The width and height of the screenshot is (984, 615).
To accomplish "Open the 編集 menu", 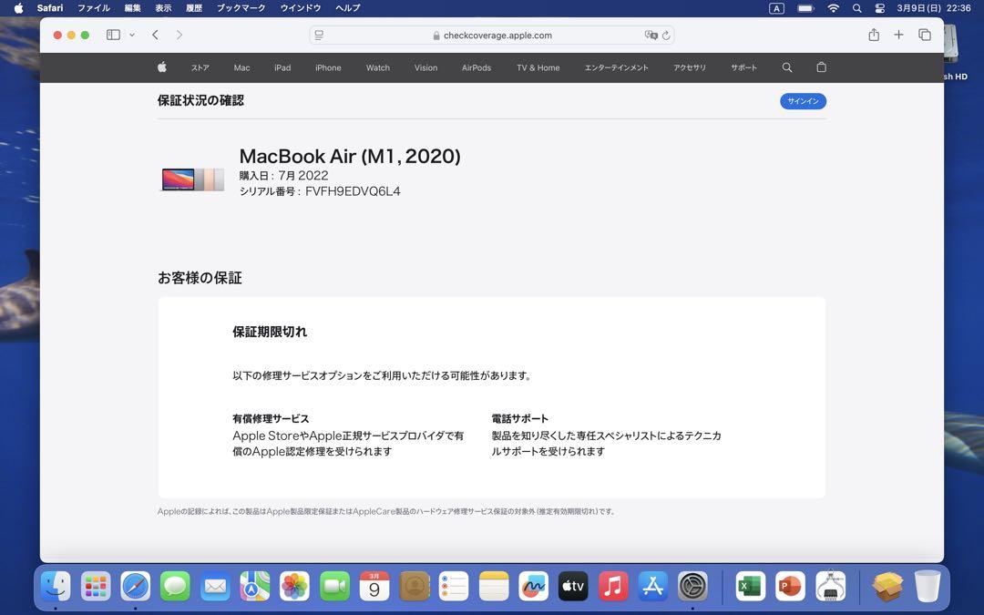I will [132, 8].
